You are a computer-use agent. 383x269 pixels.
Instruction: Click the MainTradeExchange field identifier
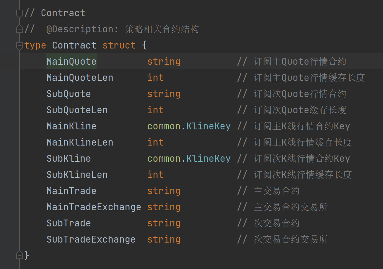(x=94, y=207)
